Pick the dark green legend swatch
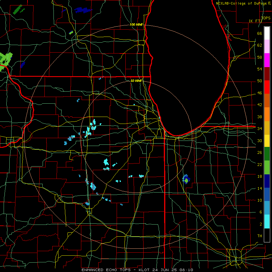 point(267,154)
